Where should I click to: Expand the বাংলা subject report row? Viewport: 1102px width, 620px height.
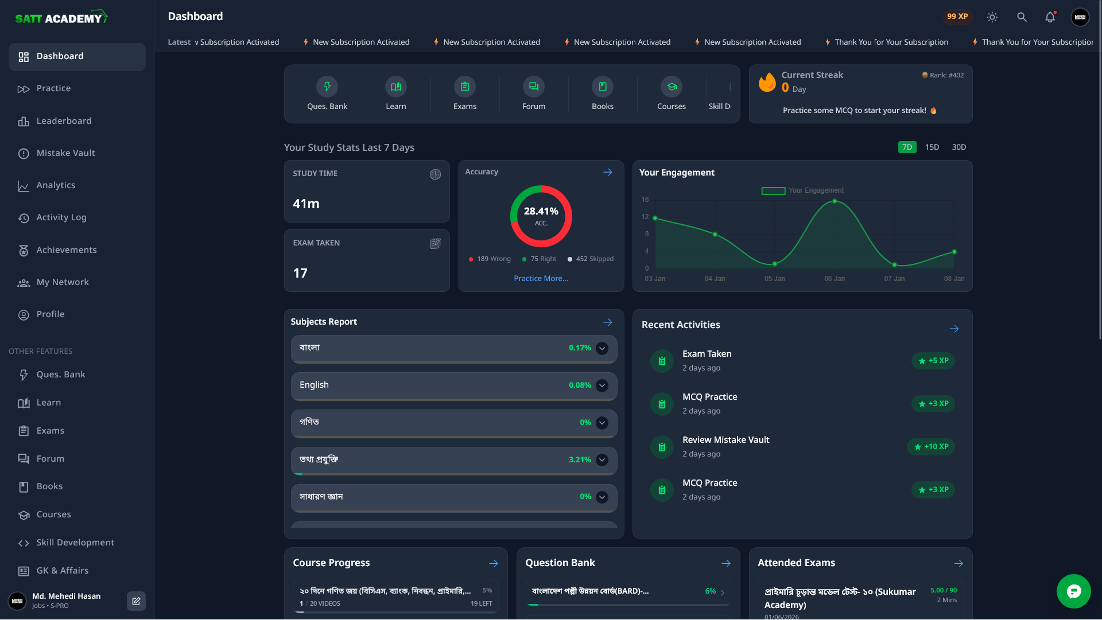click(x=602, y=348)
